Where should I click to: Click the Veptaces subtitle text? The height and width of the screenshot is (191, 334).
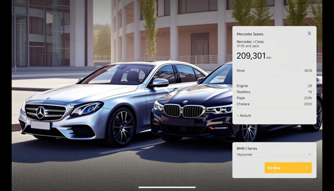point(244,154)
